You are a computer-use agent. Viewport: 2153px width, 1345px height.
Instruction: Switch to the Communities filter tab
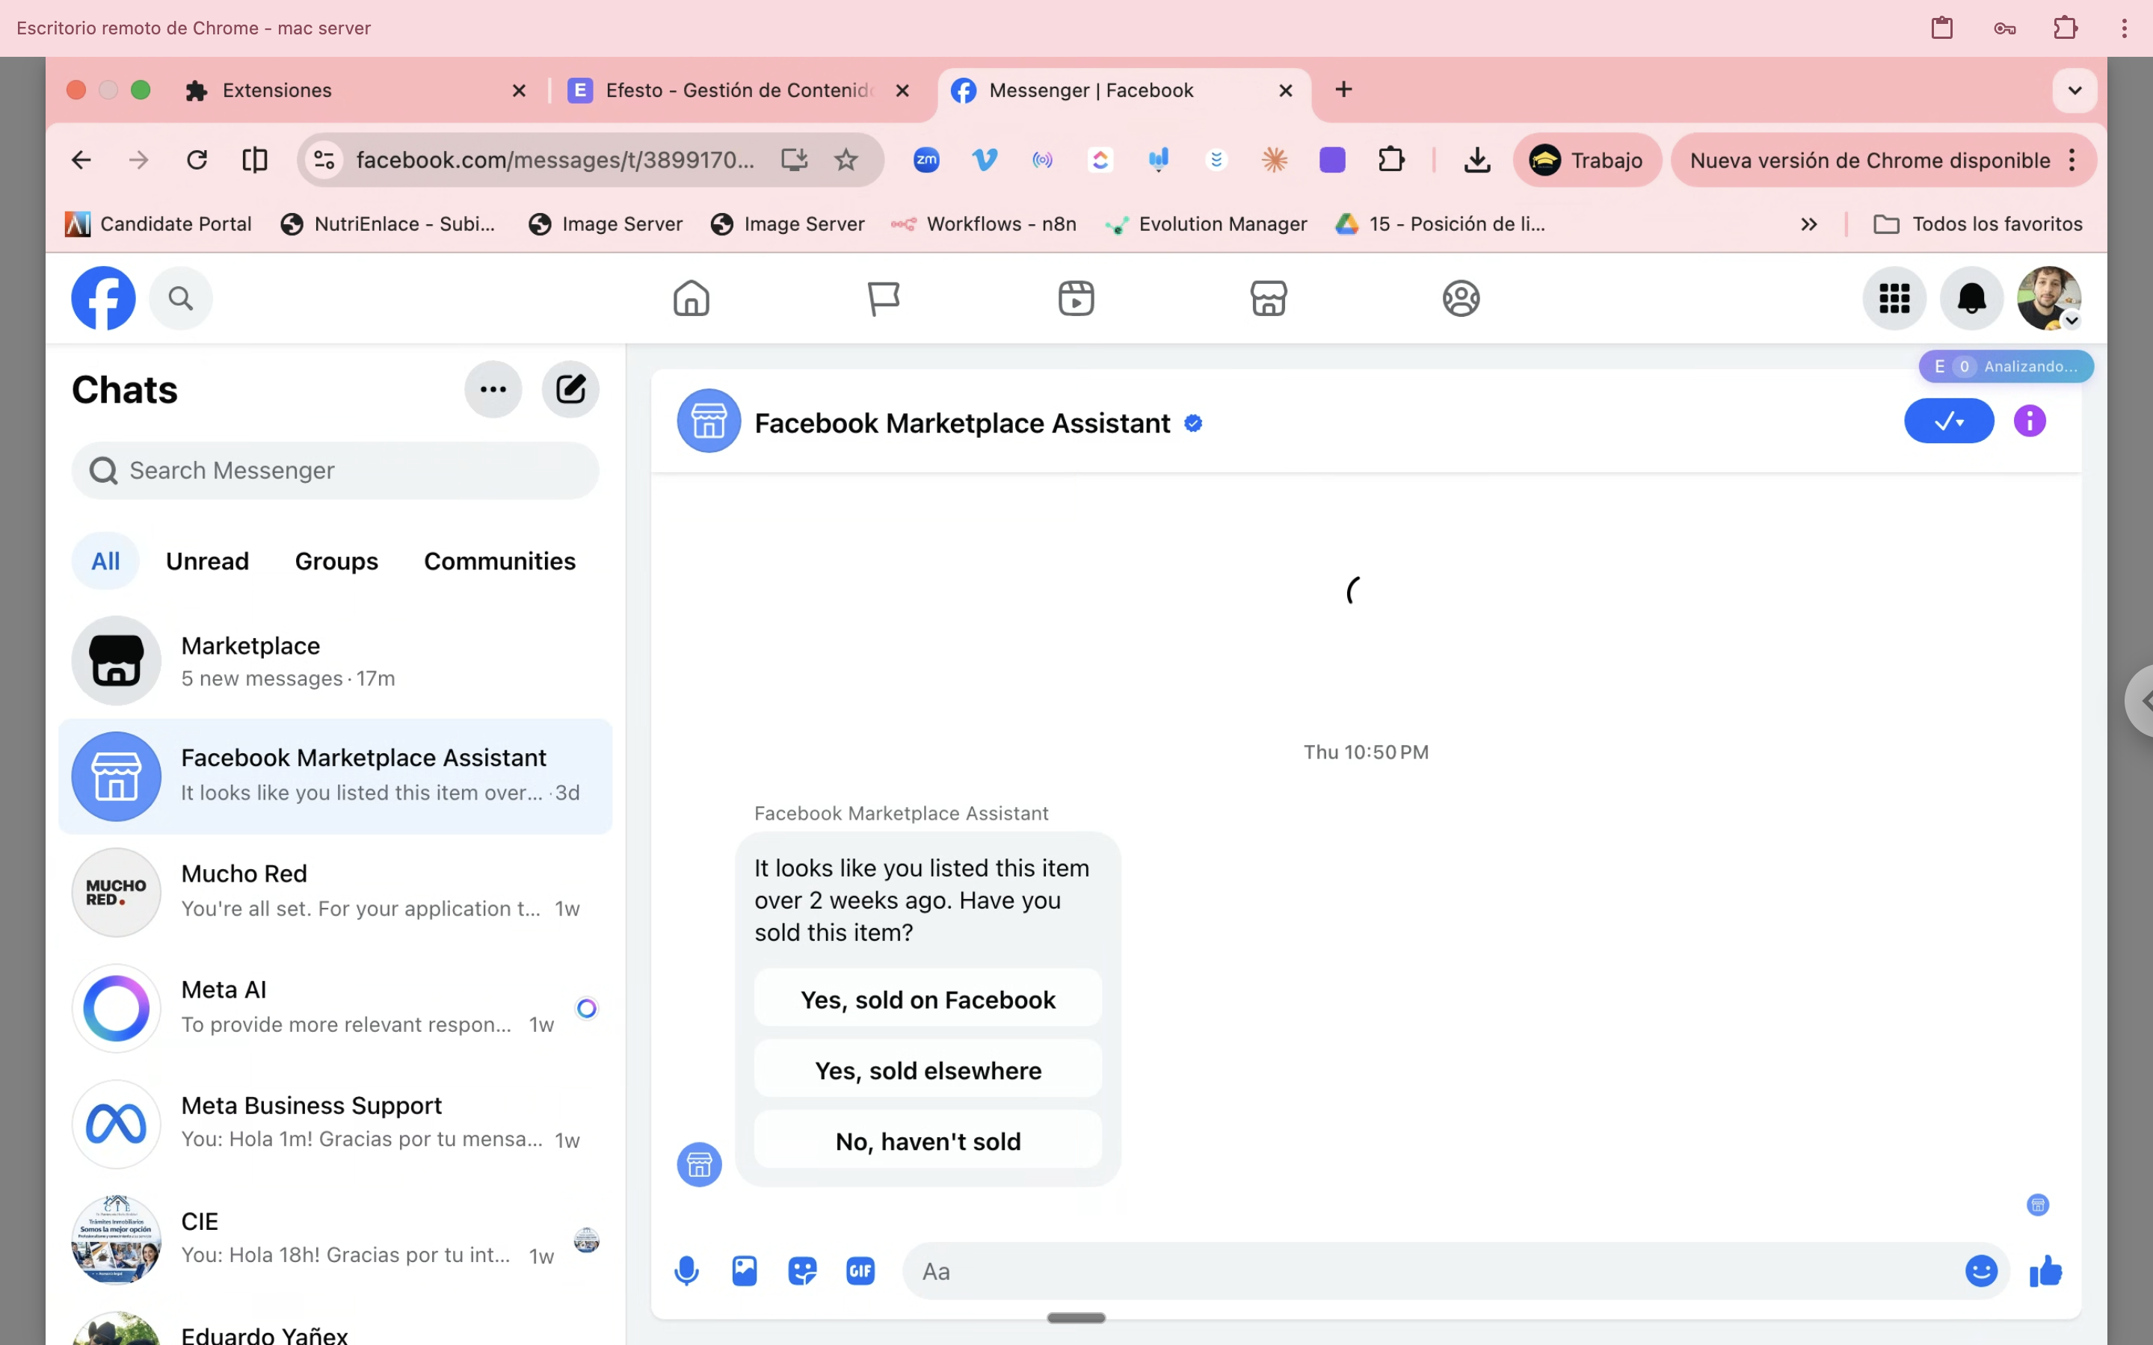pyautogui.click(x=499, y=561)
